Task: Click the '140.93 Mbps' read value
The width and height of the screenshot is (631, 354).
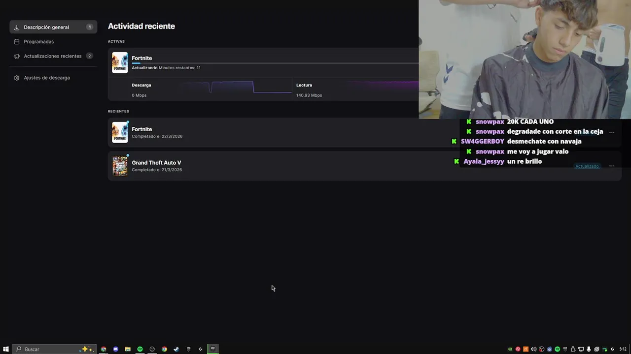Action: tap(309, 95)
